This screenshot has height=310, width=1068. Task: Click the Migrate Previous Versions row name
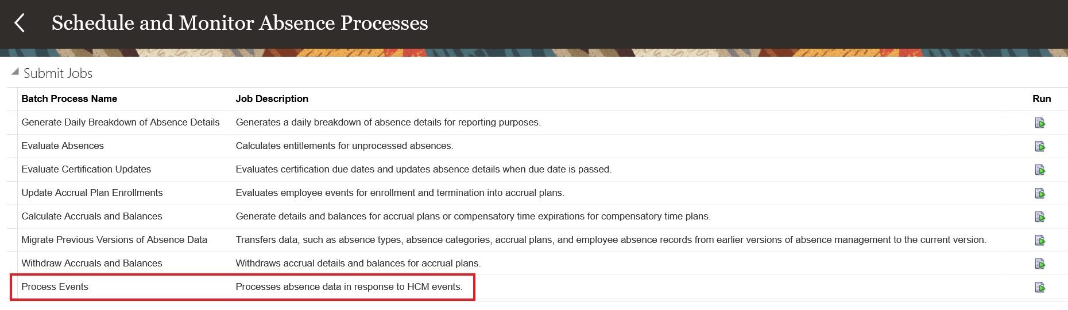tap(114, 240)
